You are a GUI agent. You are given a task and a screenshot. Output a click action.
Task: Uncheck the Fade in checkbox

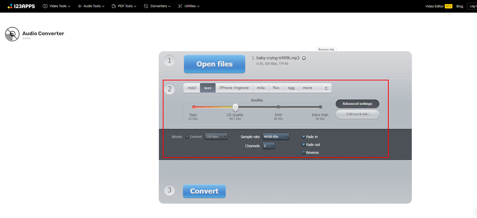tap(304, 137)
